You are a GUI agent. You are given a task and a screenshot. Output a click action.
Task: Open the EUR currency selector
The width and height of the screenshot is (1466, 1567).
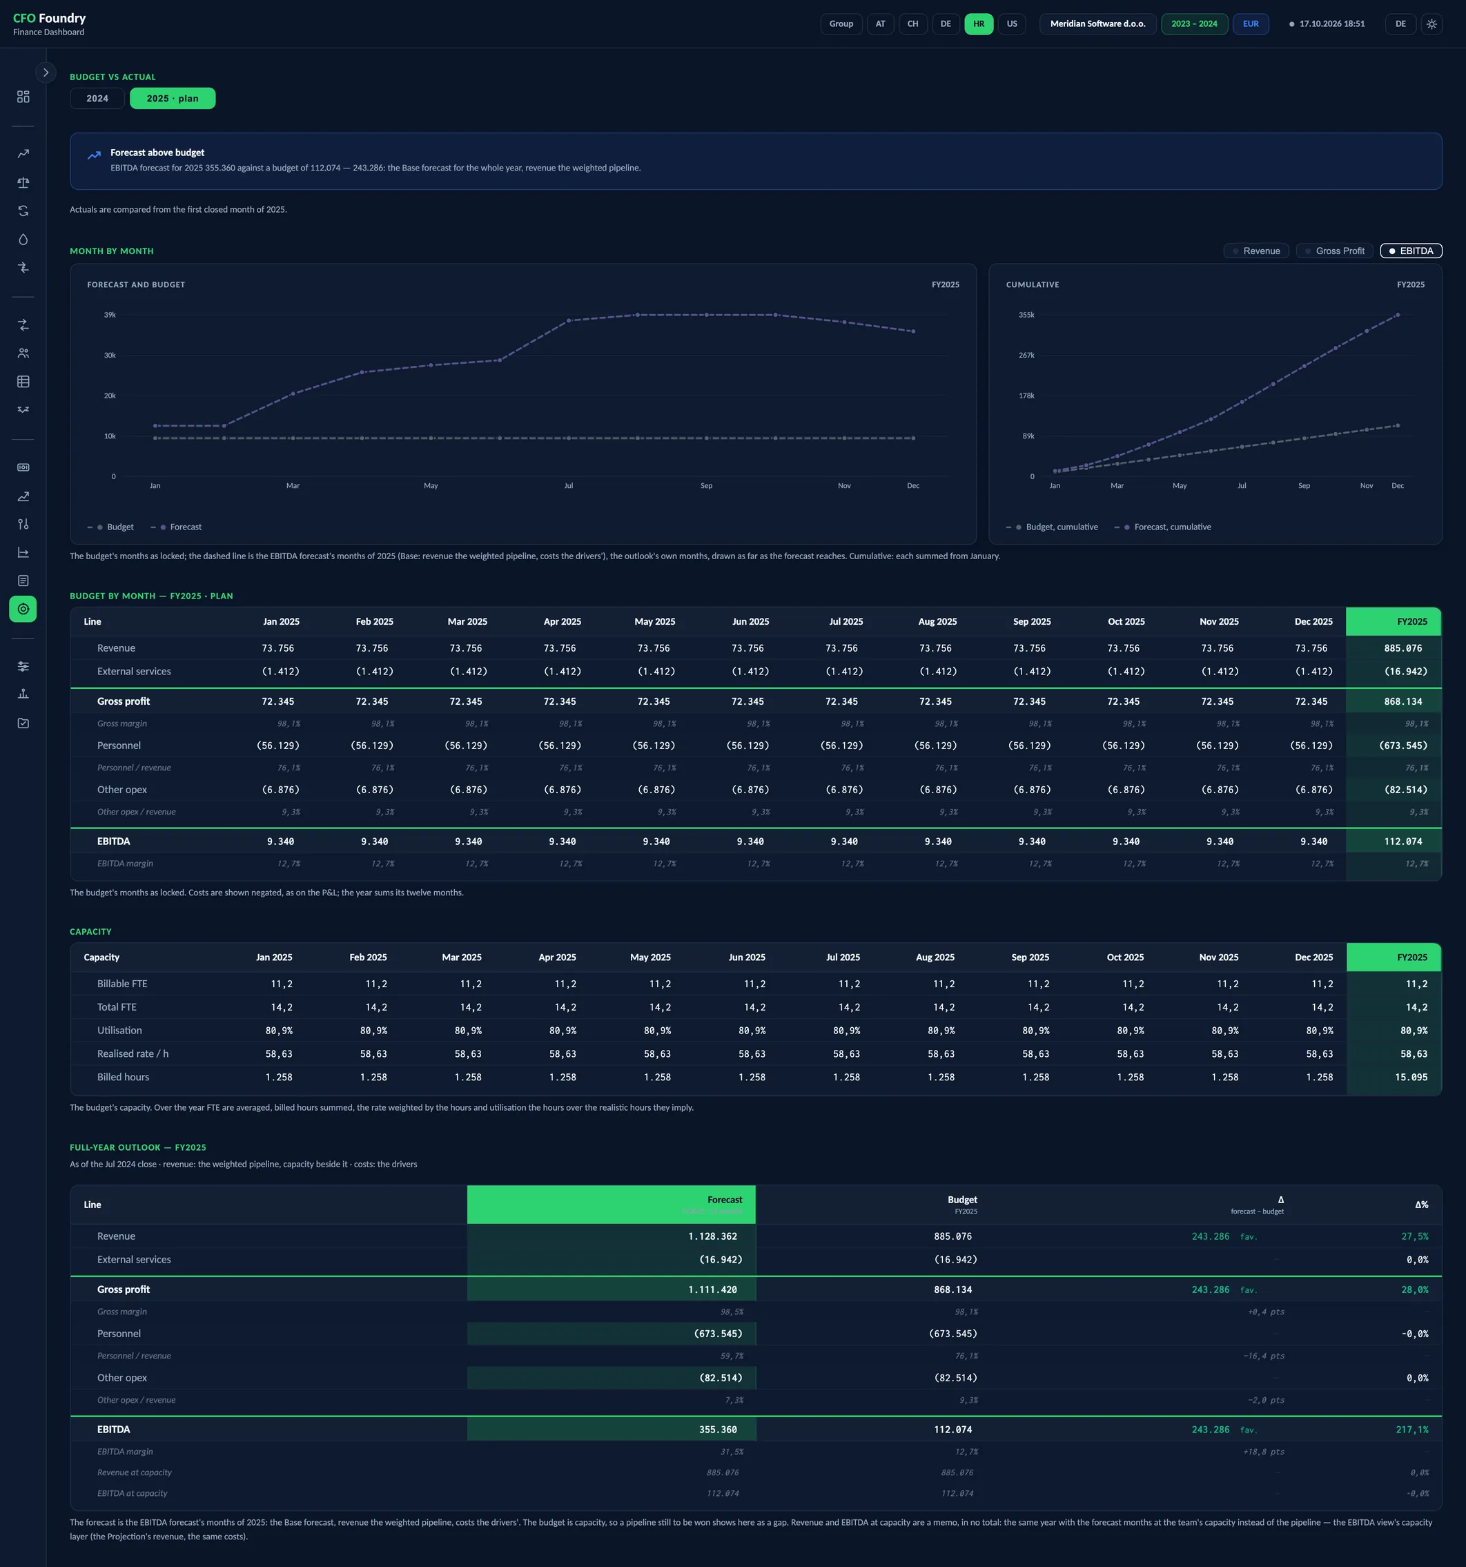click(x=1251, y=23)
